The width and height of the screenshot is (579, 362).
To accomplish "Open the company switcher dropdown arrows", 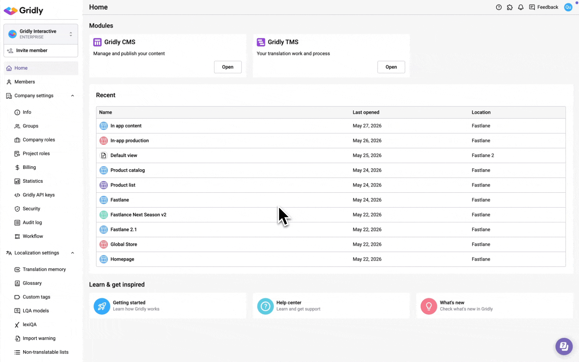I will click(71, 34).
